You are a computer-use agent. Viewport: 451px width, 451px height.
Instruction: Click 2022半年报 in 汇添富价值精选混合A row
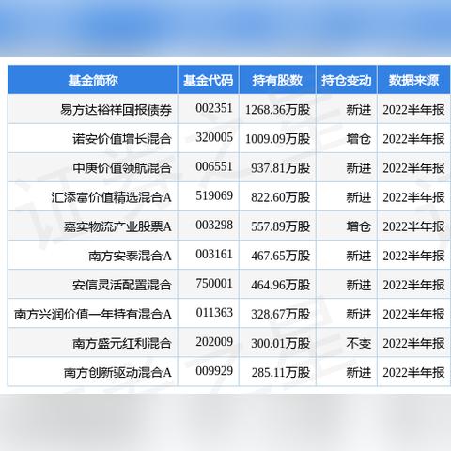click(x=413, y=197)
